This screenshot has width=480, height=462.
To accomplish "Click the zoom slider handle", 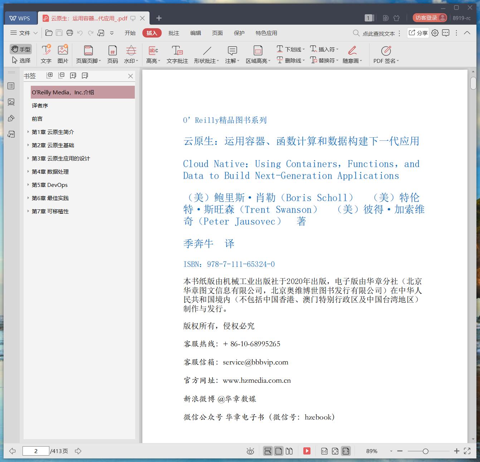I will [x=425, y=451].
